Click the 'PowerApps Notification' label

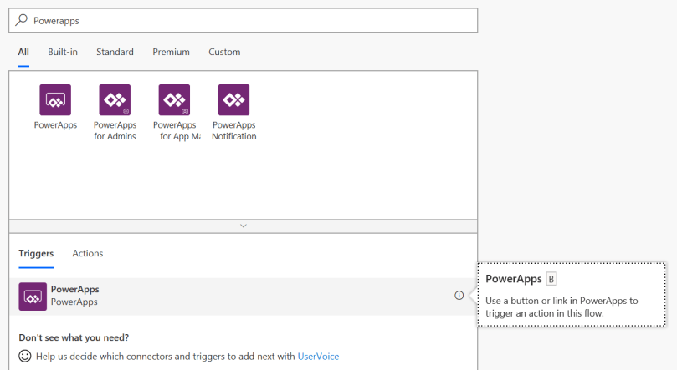[x=234, y=130]
